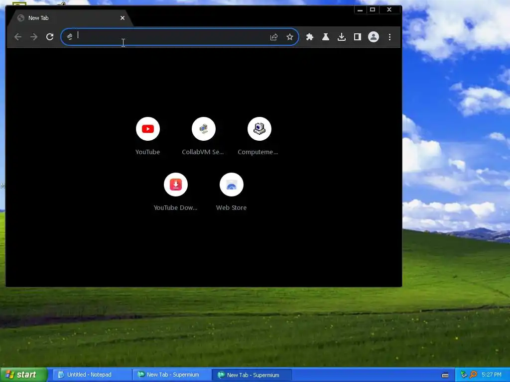Viewport: 510px width, 382px height.
Task: Click the 5:27 PM clock
Action: tap(492, 375)
